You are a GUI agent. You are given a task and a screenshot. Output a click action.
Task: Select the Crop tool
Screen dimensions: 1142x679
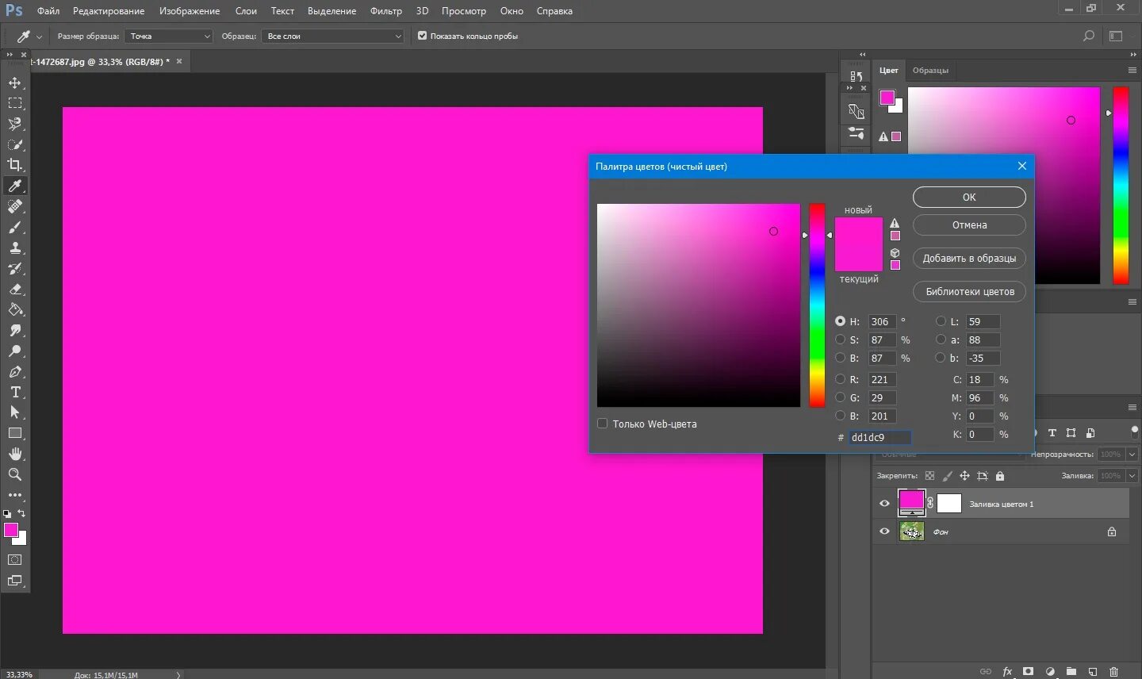point(15,165)
